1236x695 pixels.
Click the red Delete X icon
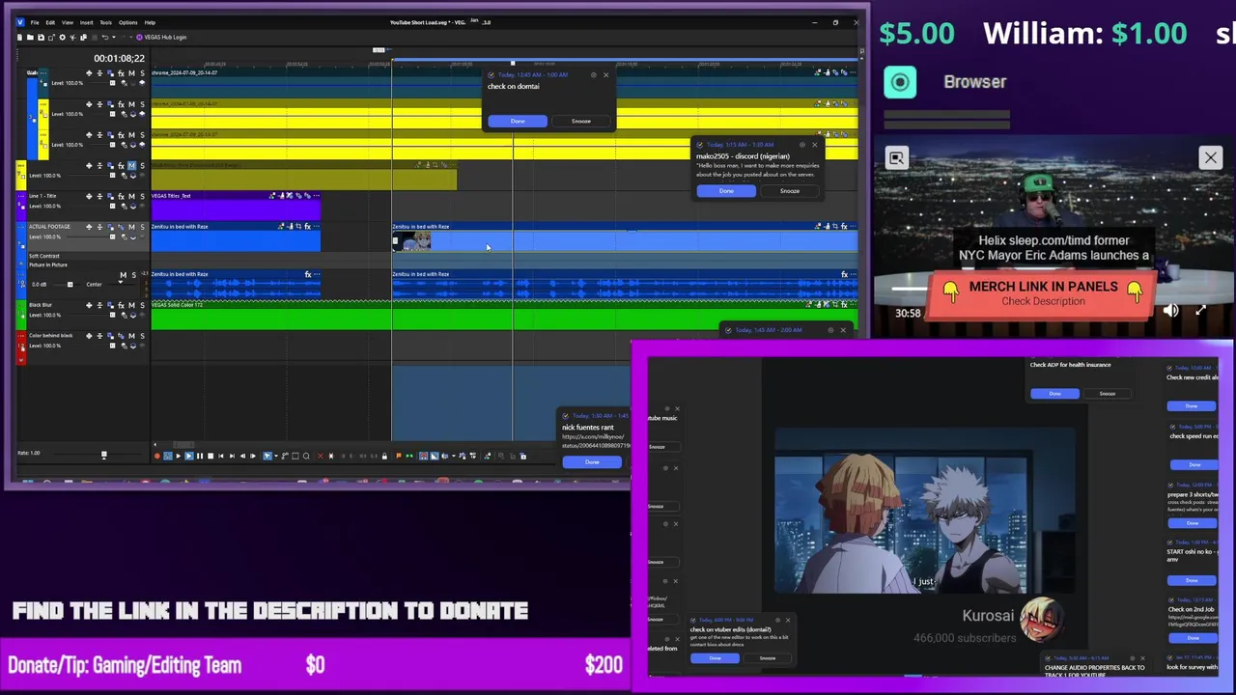(x=321, y=456)
